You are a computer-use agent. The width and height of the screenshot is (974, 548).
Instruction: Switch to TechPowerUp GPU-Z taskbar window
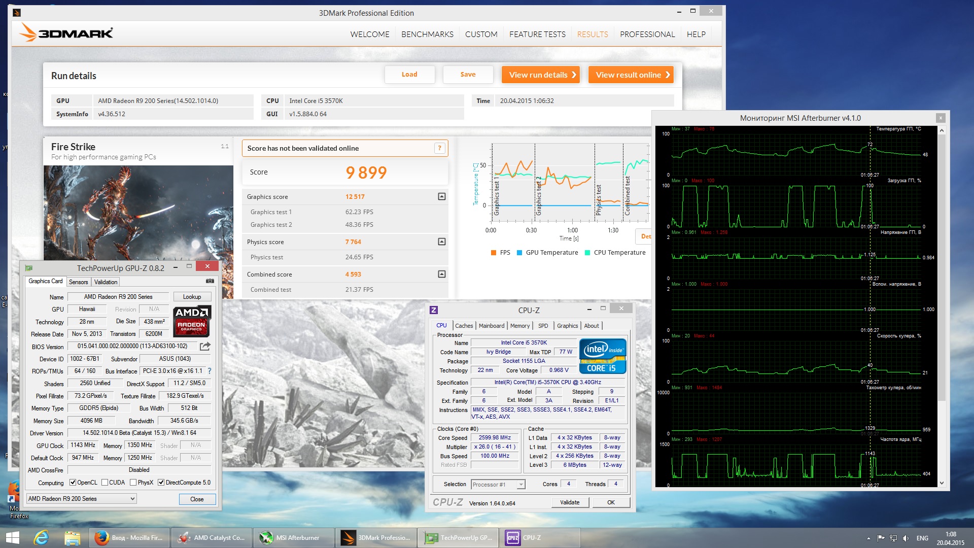pos(458,538)
